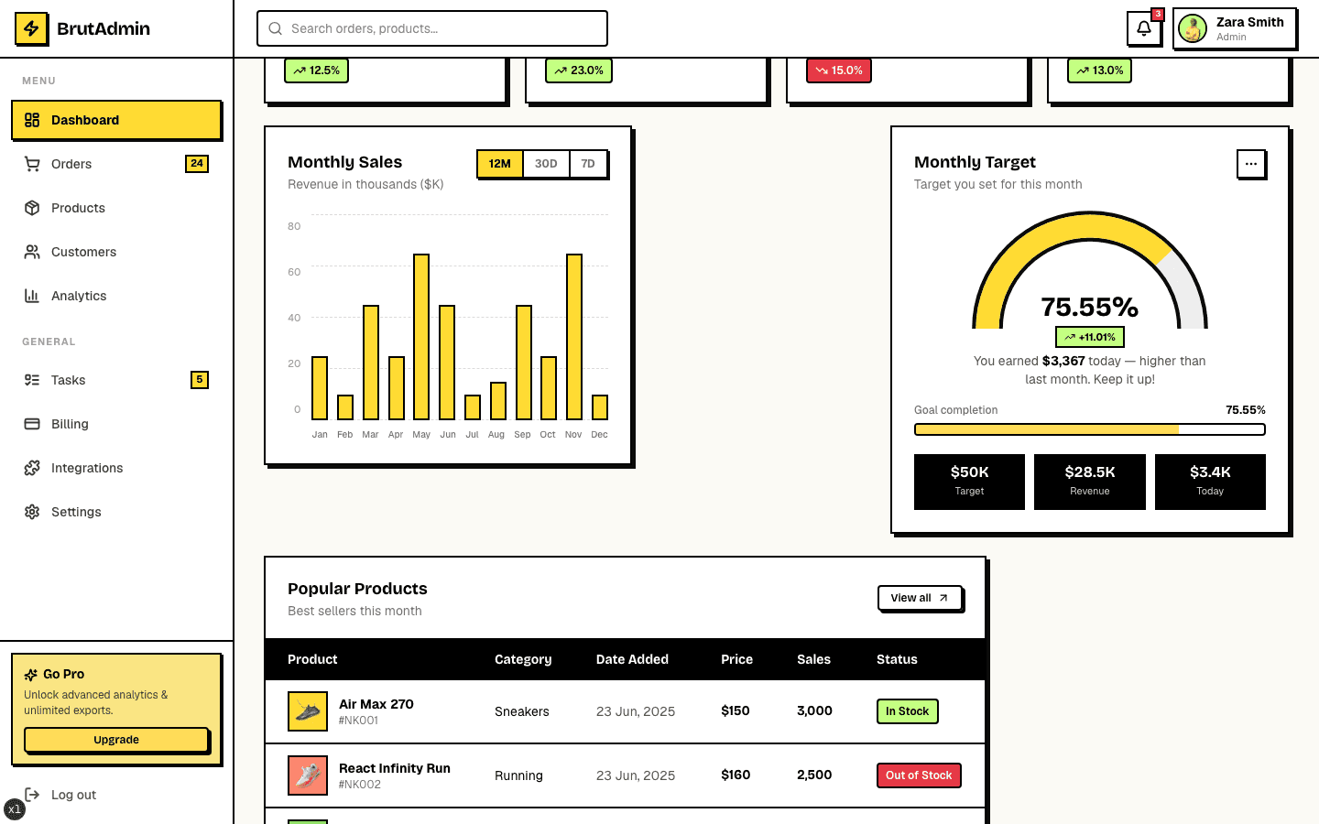This screenshot has width=1319, height=824.
Task: Click the Goal completion progress bar
Action: tap(1090, 429)
